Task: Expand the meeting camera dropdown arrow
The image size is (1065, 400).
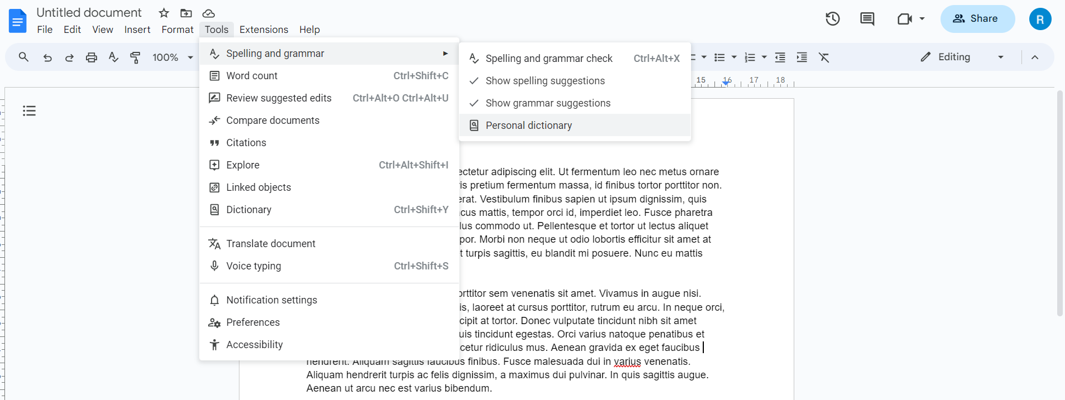Action: coord(922,19)
